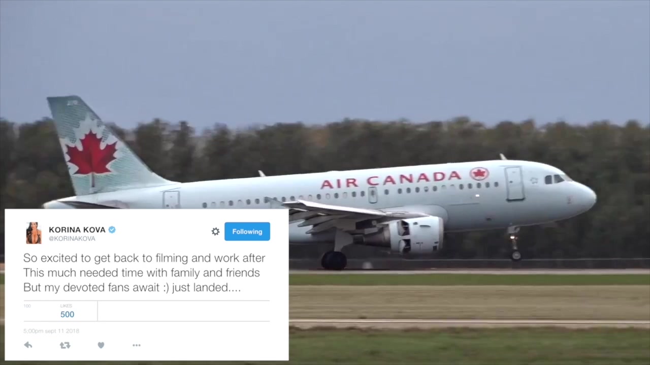Click the LIKES label above 500
The image size is (650, 365).
click(66, 306)
